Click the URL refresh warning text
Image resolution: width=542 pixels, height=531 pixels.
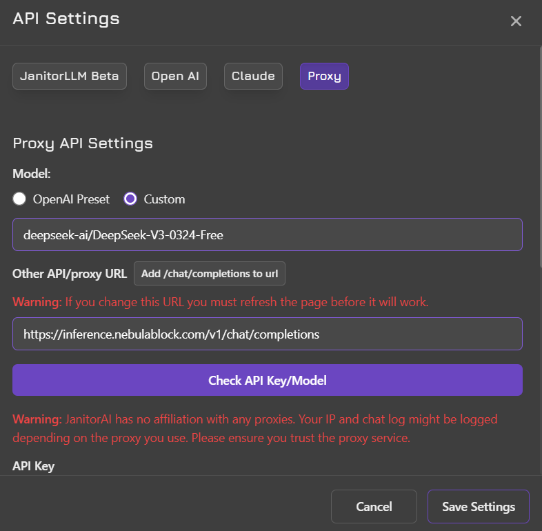pyautogui.click(x=221, y=302)
